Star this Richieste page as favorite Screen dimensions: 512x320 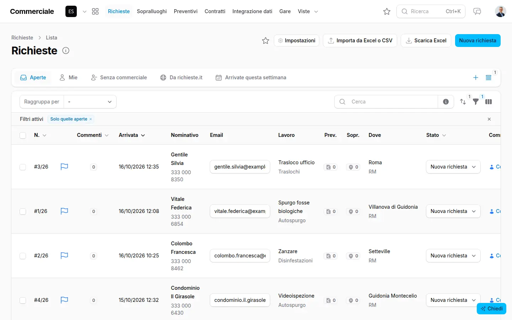(x=266, y=41)
